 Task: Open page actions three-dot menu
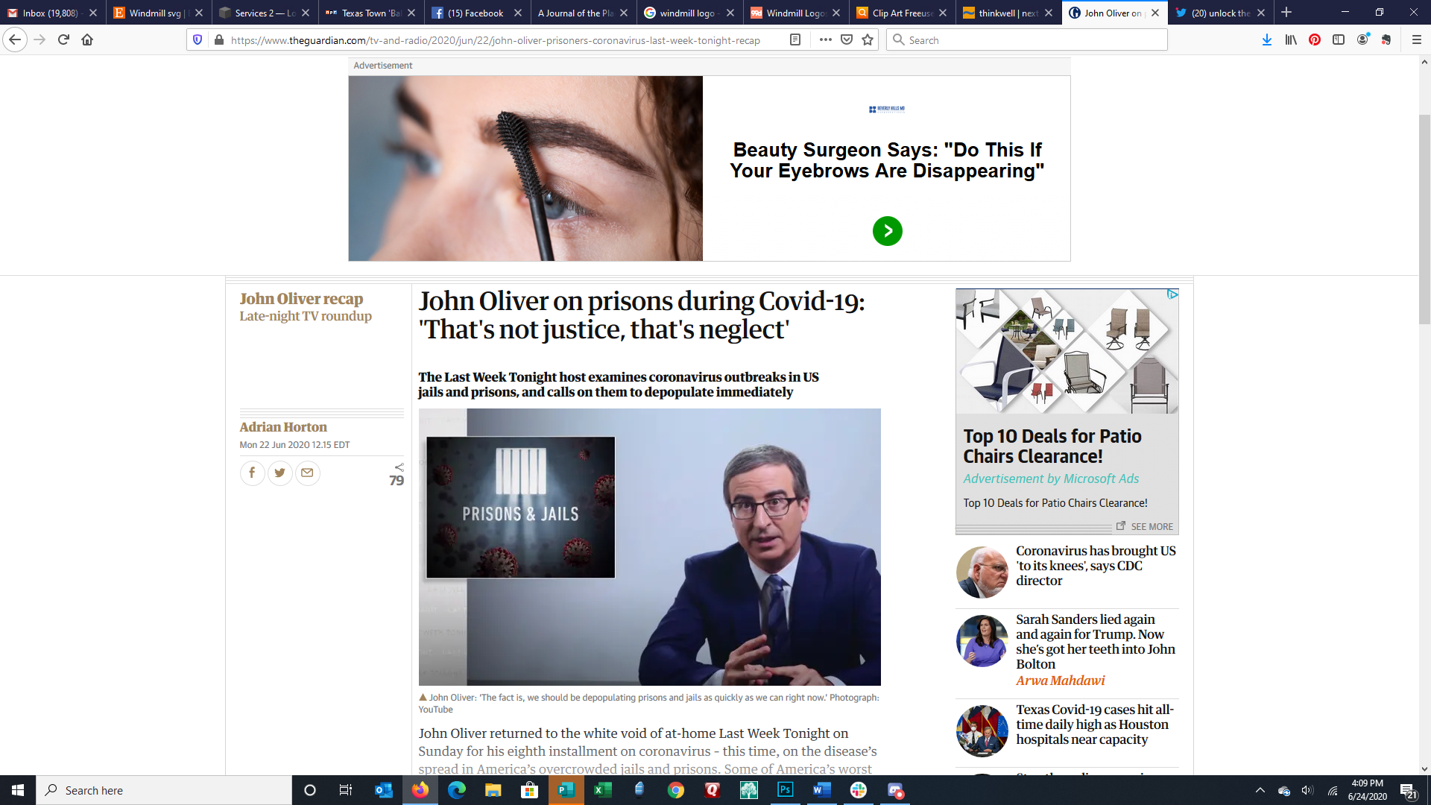pyautogui.click(x=825, y=40)
